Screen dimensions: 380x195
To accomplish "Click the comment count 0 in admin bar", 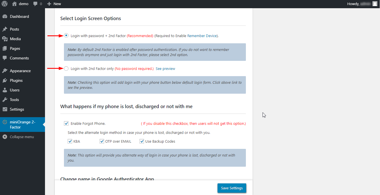I will (x=41, y=4).
